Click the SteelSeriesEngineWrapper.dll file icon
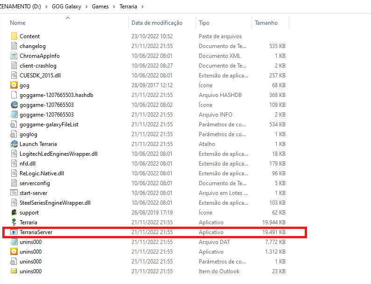371x284 pixels. [14, 203]
